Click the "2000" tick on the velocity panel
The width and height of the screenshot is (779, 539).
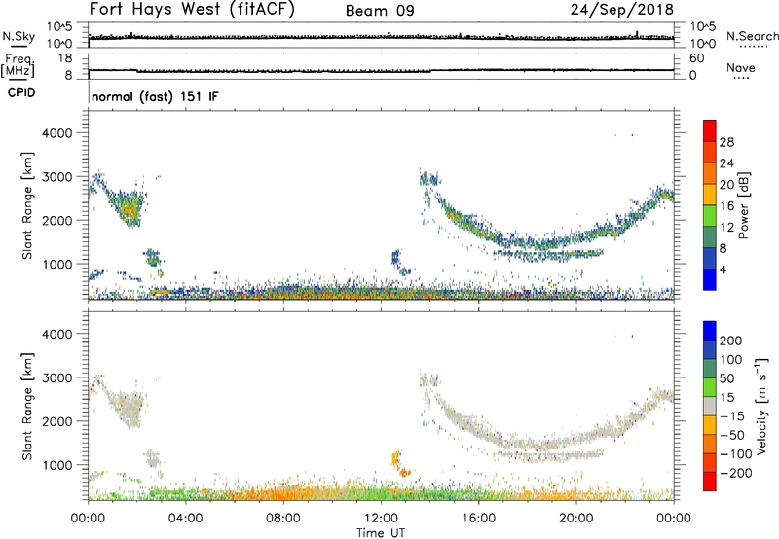click(x=57, y=421)
